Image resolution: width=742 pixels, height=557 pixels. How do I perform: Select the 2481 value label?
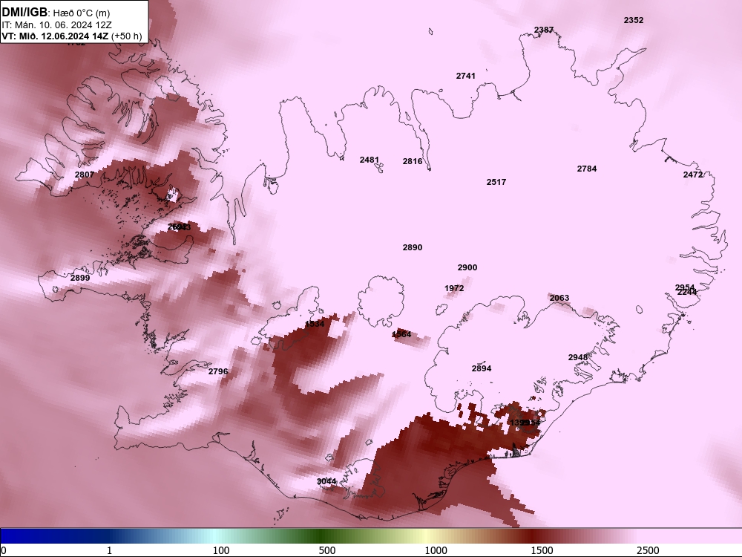369,160
